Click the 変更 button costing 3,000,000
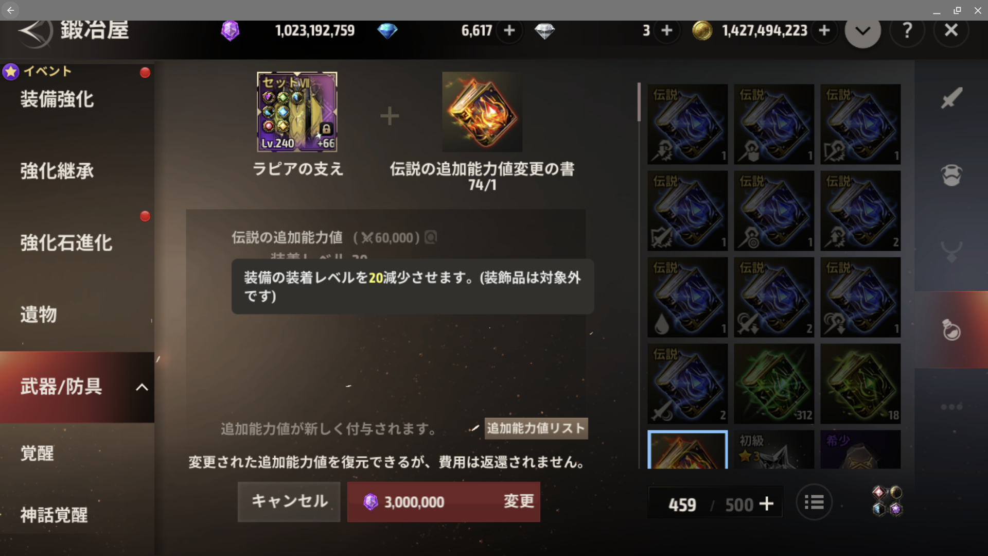The image size is (988, 556). (444, 501)
